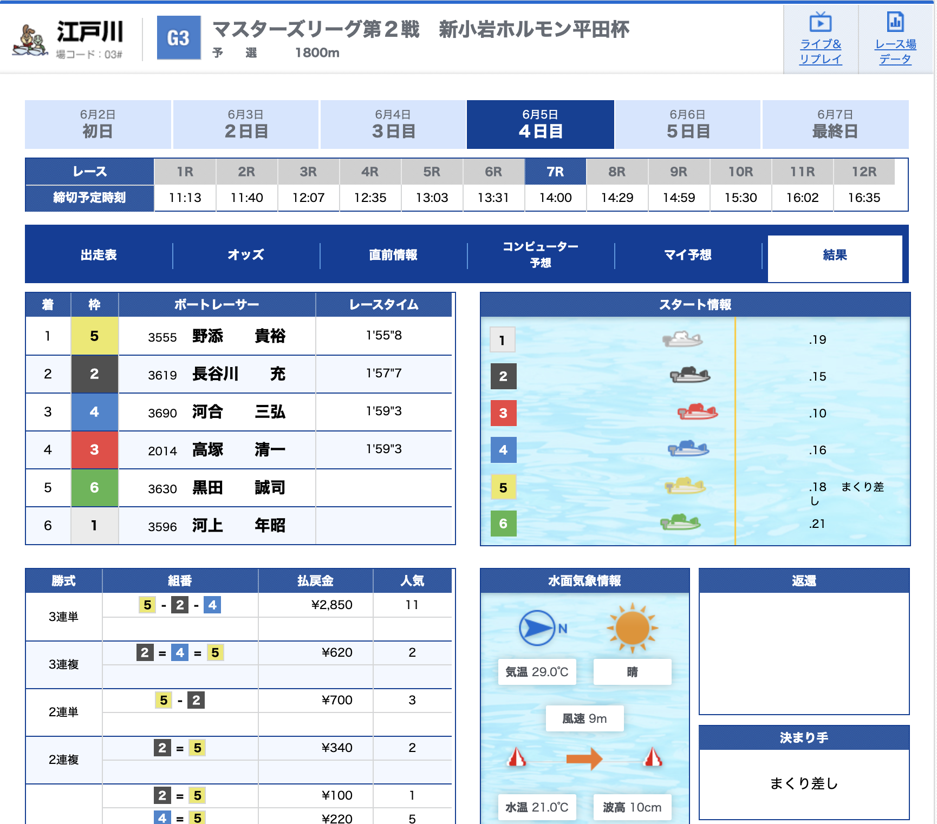Open the コンピューター予想 tab
The image size is (937, 824).
[541, 254]
